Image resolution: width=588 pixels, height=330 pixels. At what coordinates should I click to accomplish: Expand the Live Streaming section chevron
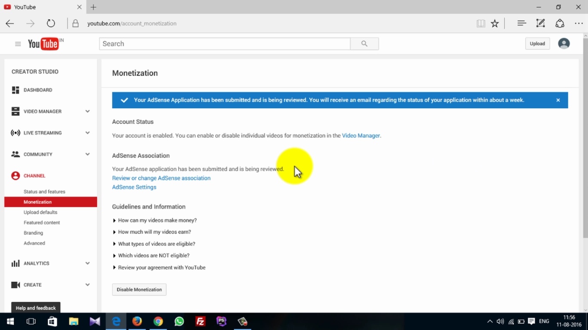tap(87, 133)
